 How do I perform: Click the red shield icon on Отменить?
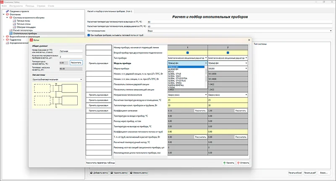pyautogui.click(x=238, y=163)
